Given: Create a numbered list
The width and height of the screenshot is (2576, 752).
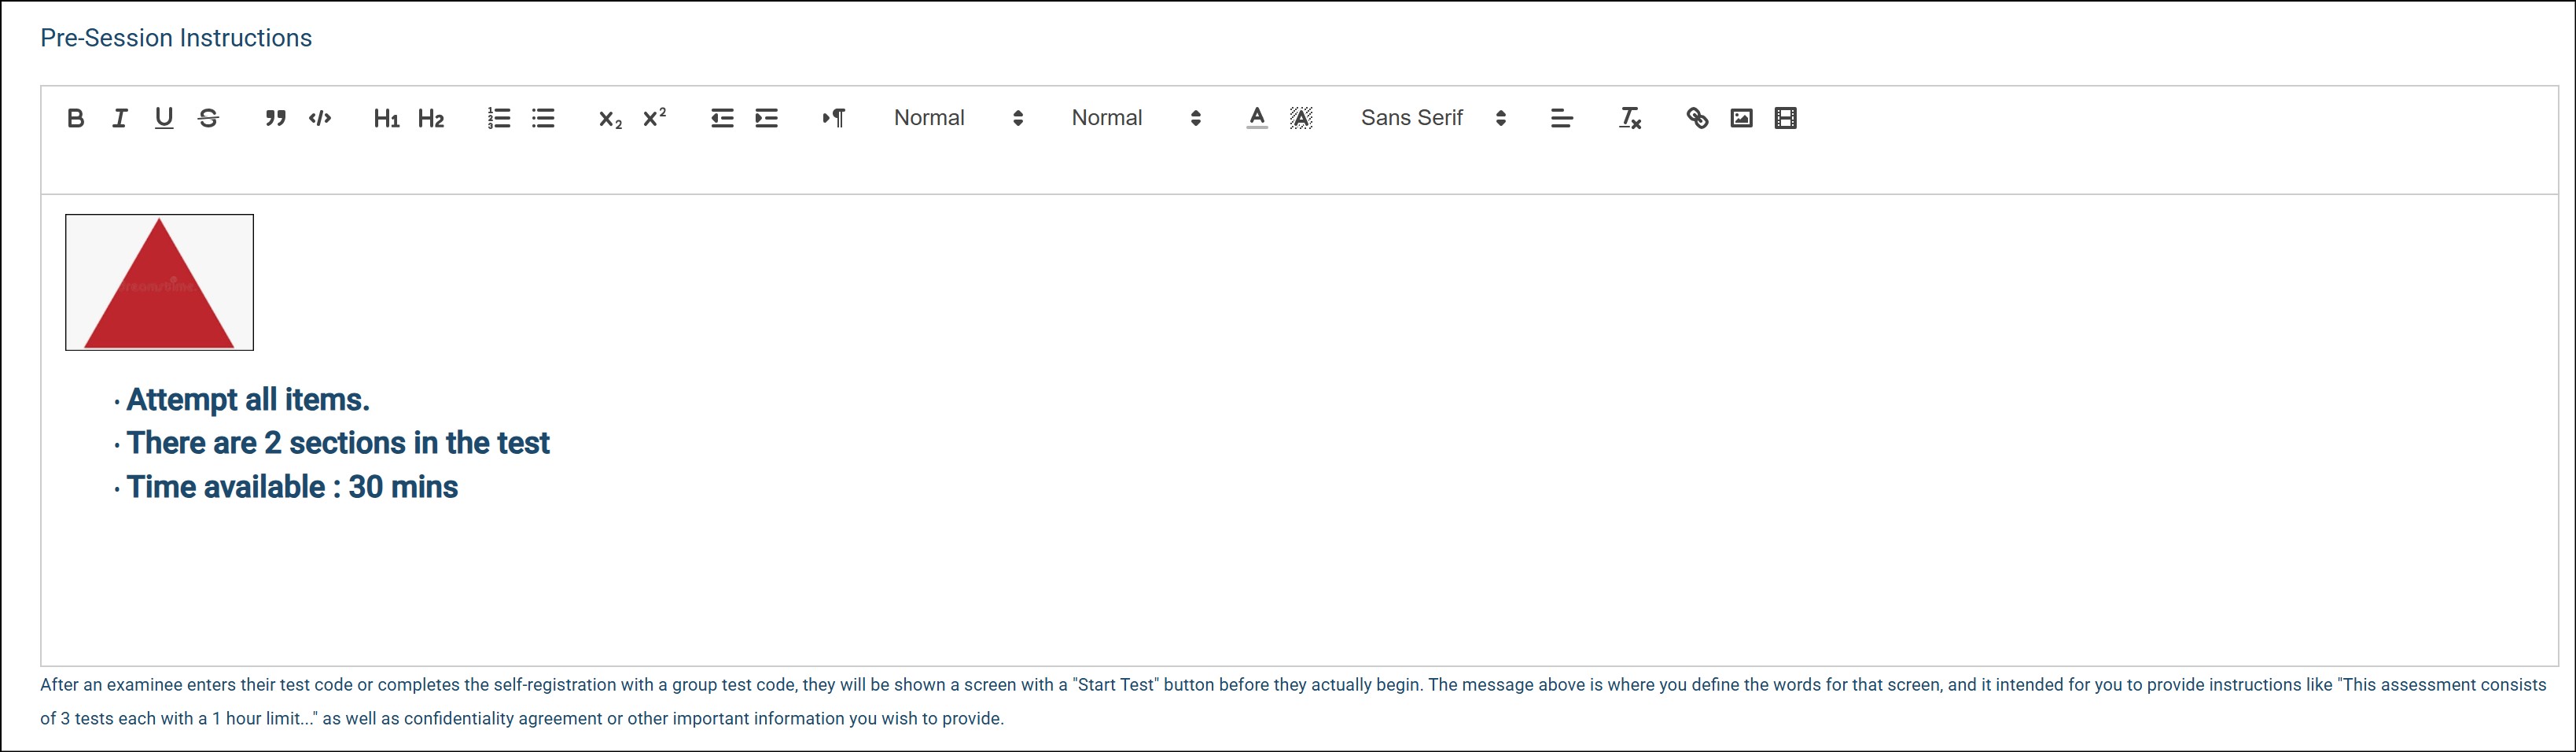Looking at the screenshot, I should click(498, 118).
